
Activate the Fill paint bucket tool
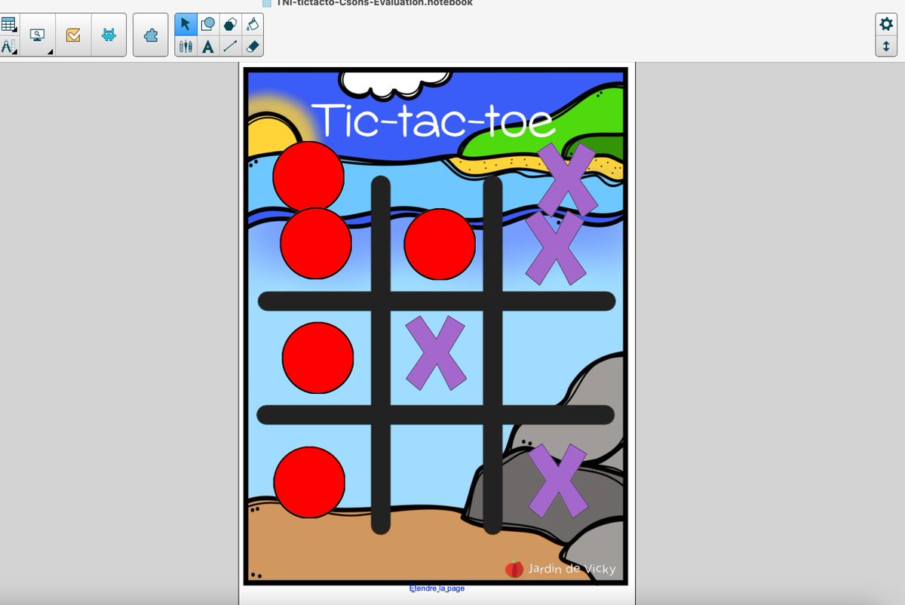[253, 24]
